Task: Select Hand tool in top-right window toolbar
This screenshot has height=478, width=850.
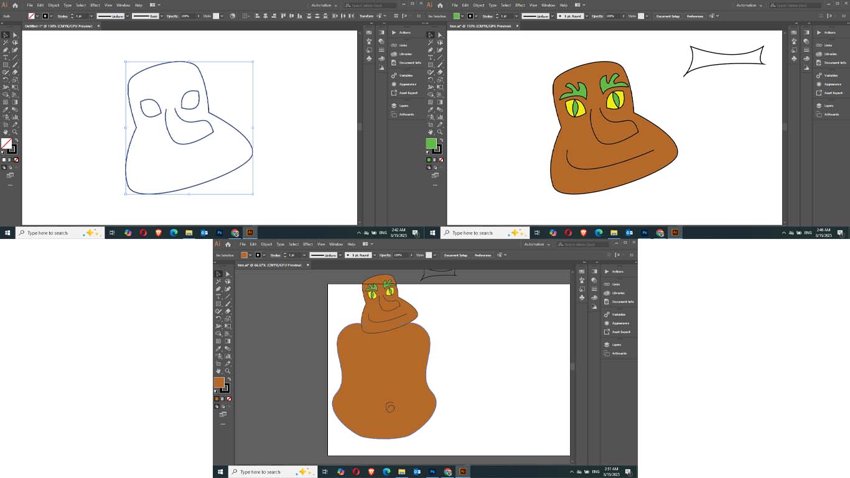Action: [431, 132]
